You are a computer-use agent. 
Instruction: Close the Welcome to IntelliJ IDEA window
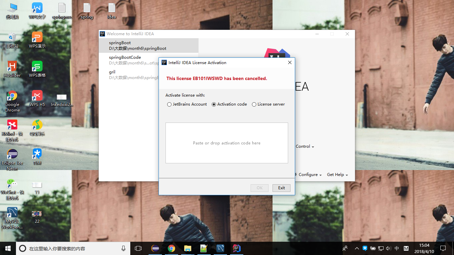tap(347, 34)
